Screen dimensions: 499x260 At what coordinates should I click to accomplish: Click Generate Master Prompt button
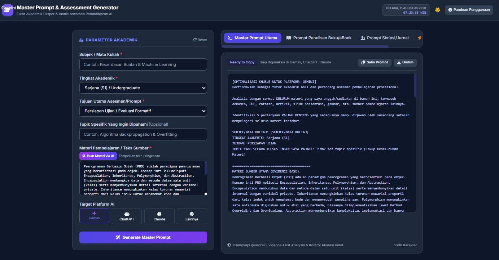click(143, 237)
